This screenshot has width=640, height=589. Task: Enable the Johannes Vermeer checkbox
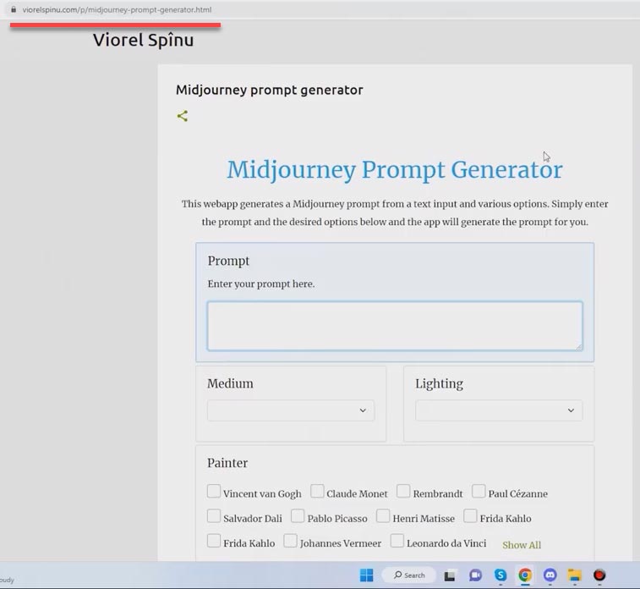point(290,541)
